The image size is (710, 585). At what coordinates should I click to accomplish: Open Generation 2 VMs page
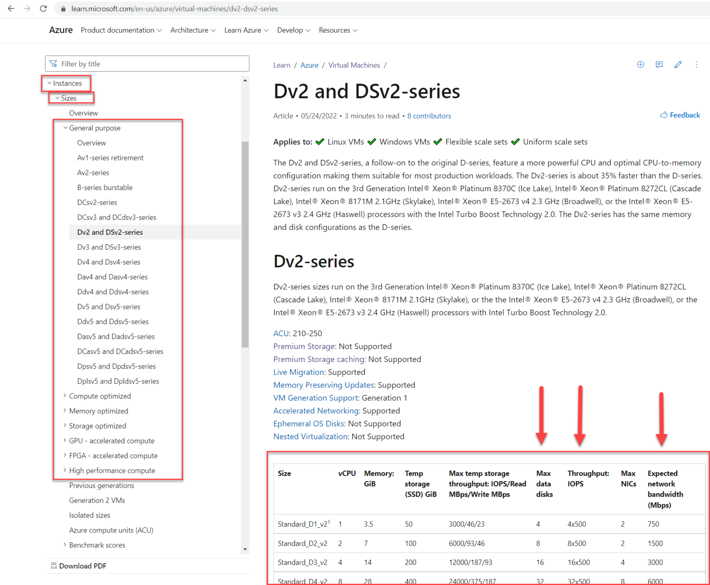97,500
